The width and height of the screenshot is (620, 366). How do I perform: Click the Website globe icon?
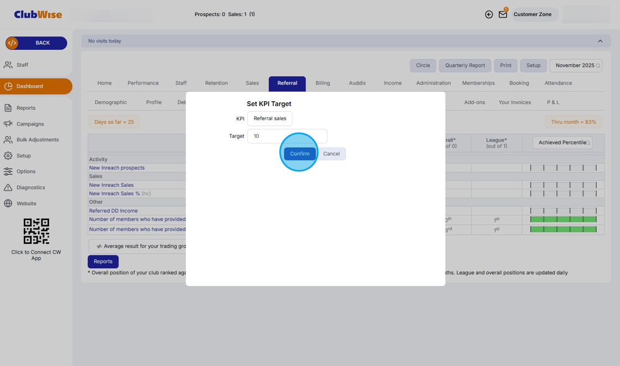tap(8, 203)
